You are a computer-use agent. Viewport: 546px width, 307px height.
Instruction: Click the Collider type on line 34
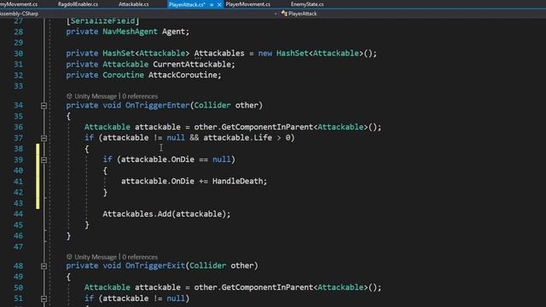coord(212,105)
